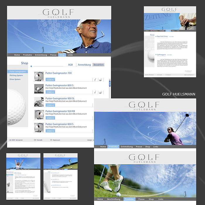Click the Putter-Swingmaster 900 SL thumbnail
The width and height of the screenshot is (205, 205).
pyautogui.click(x=39, y=102)
